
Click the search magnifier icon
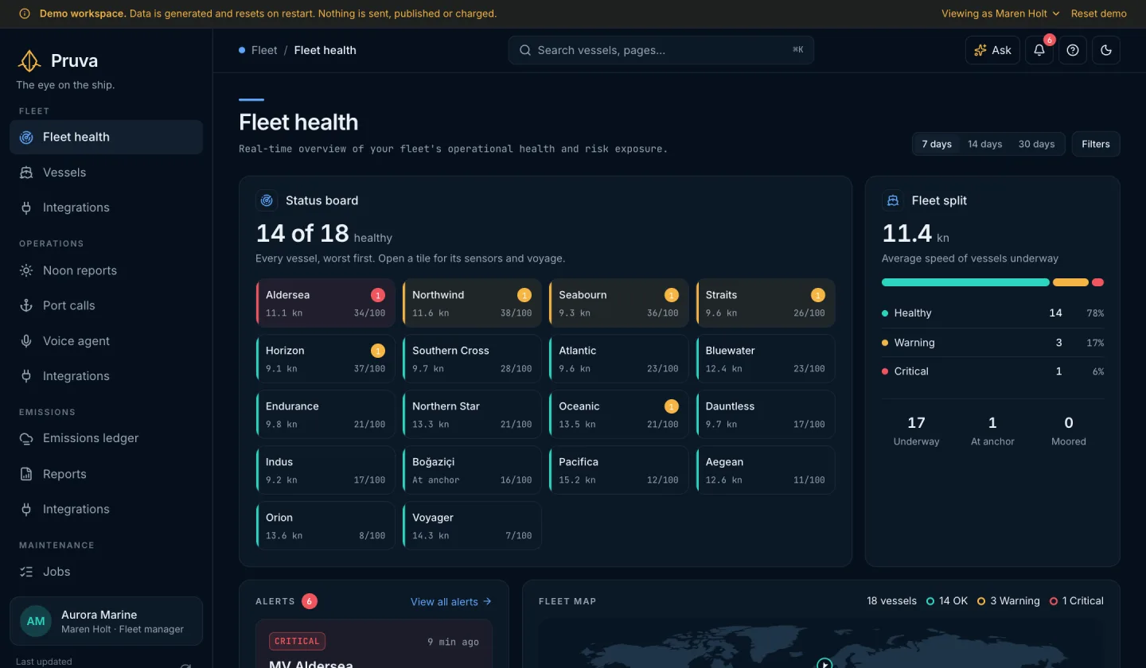click(x=525, y=50)
